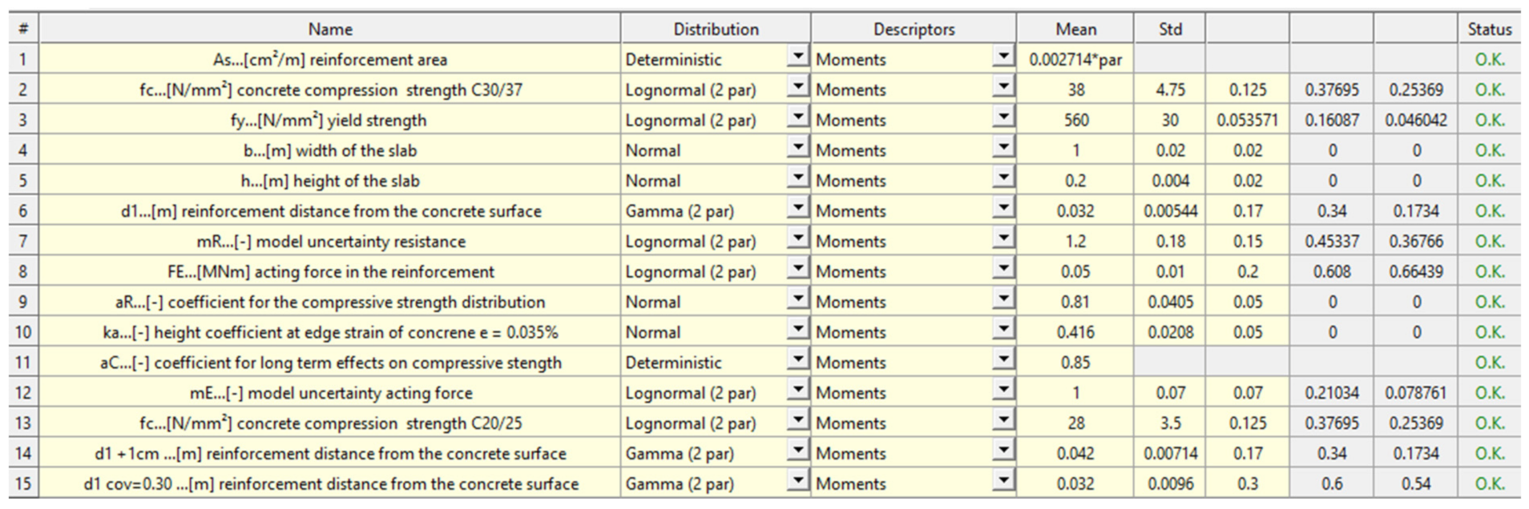This screenshot has height=509, width=1529.
Task: Open Distribution dropdown for d1 Gamma row 6
Action: point(797,210)
